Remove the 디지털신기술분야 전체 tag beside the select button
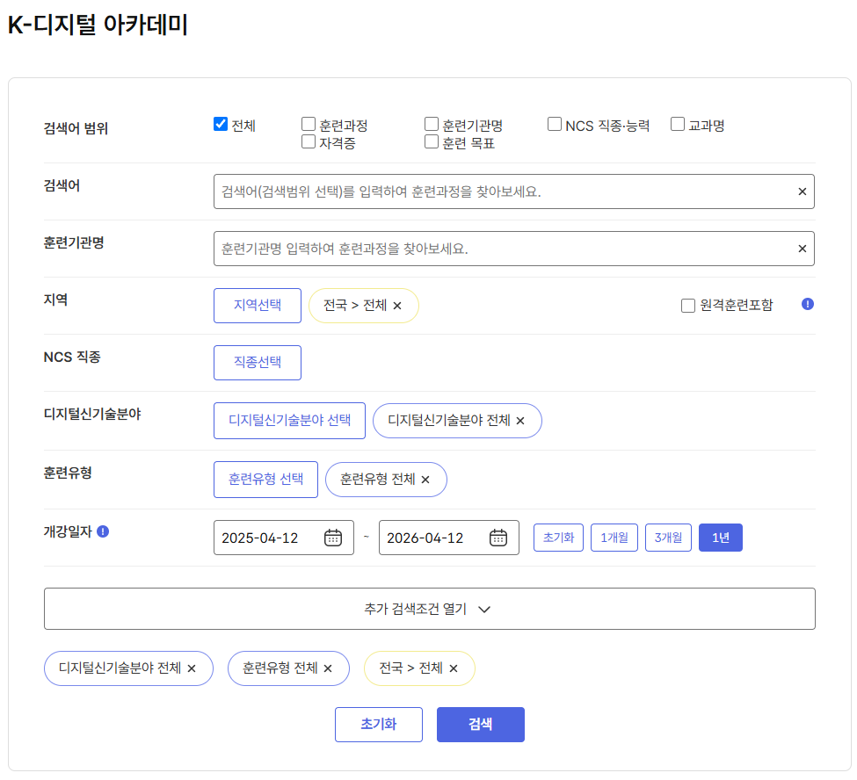 [x=520, y=421]
